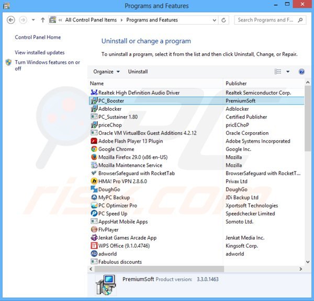Viewport: 314px width, 301px height.
Task: Open the recent locations dropdown arrow
Action: (33, 20)
